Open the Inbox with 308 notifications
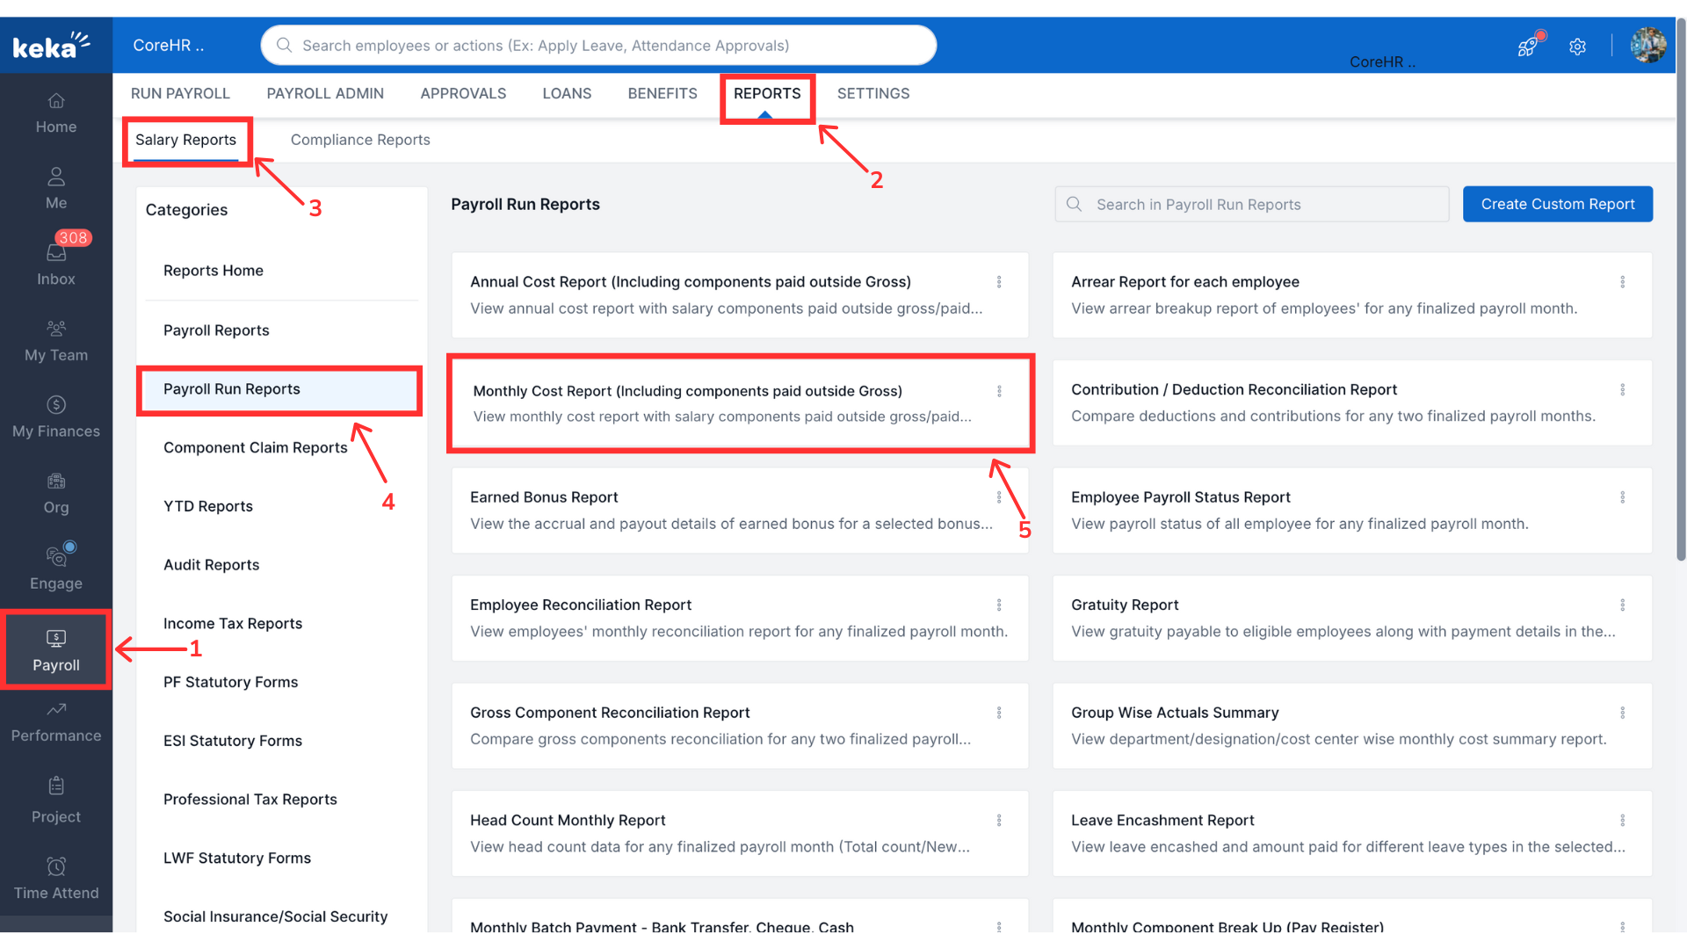Viewport: 1687px width, 949px height. [55, 264]
